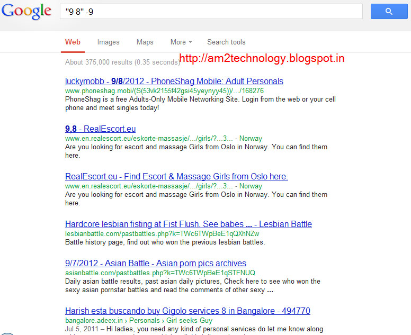Select the Web tab
The width and height of the screenshot is (411, 335).
point(73,42)
